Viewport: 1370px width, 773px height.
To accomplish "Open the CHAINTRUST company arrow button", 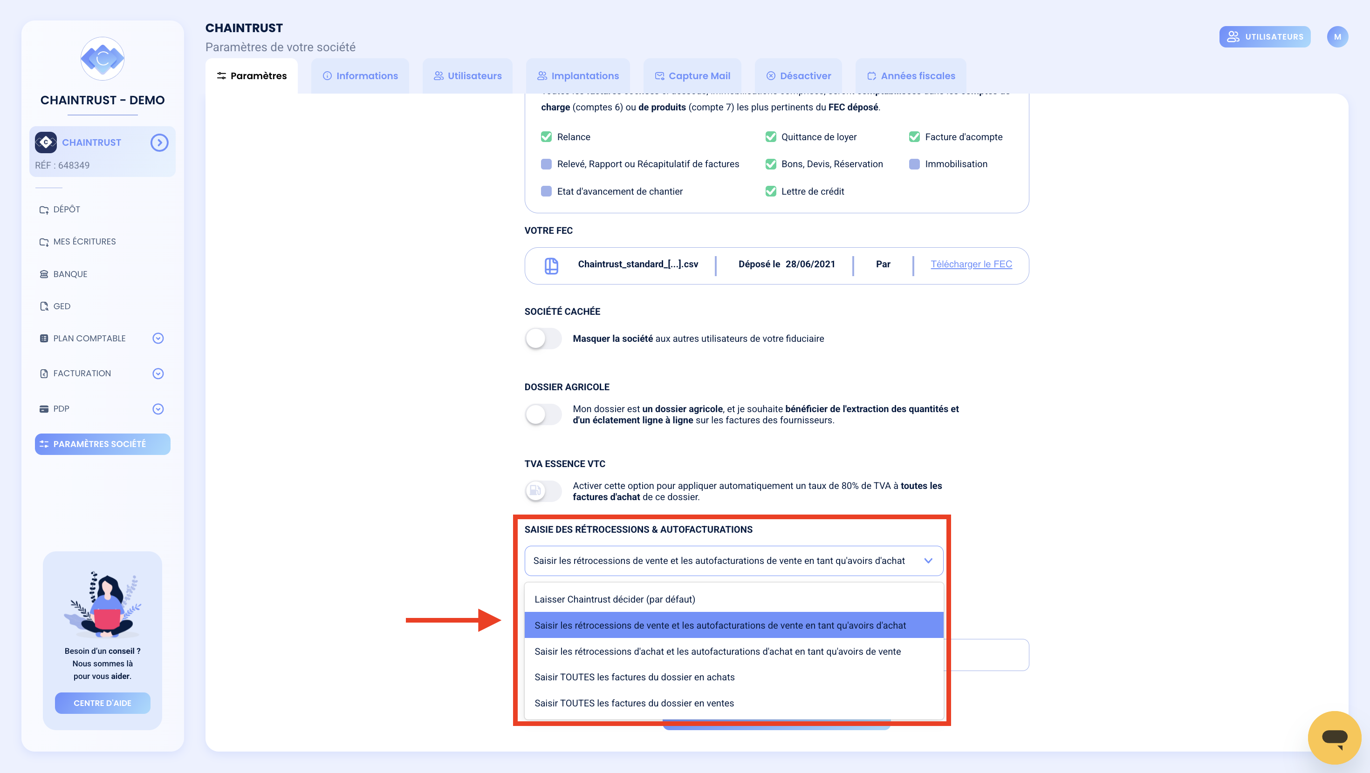I will (159, 142).
